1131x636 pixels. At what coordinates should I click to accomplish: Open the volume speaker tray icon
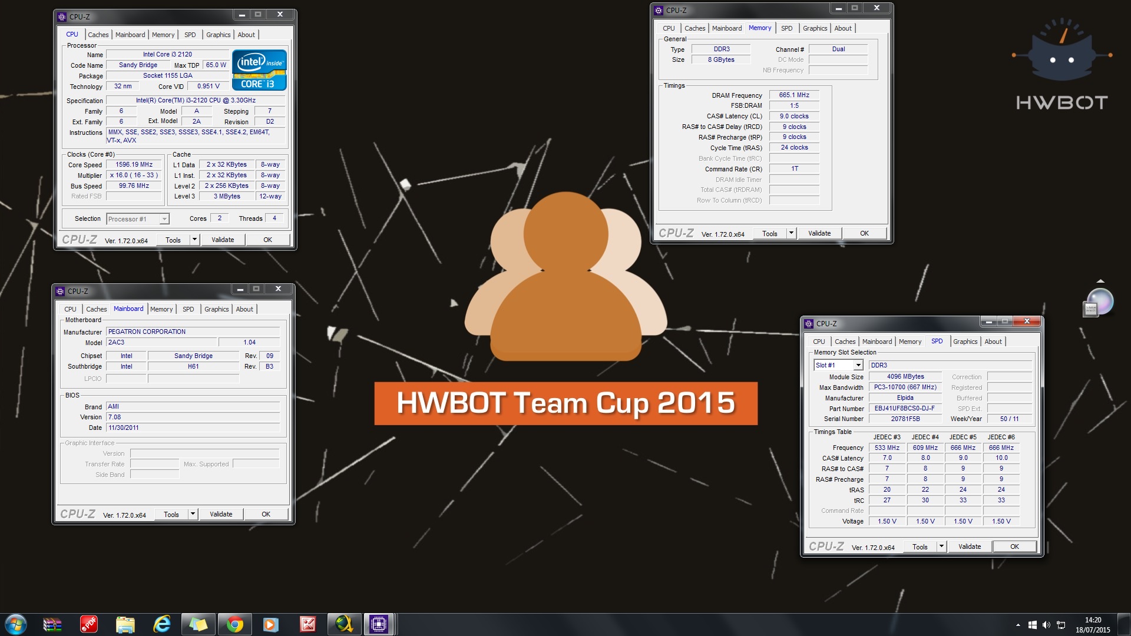[x=1046, y=625]
